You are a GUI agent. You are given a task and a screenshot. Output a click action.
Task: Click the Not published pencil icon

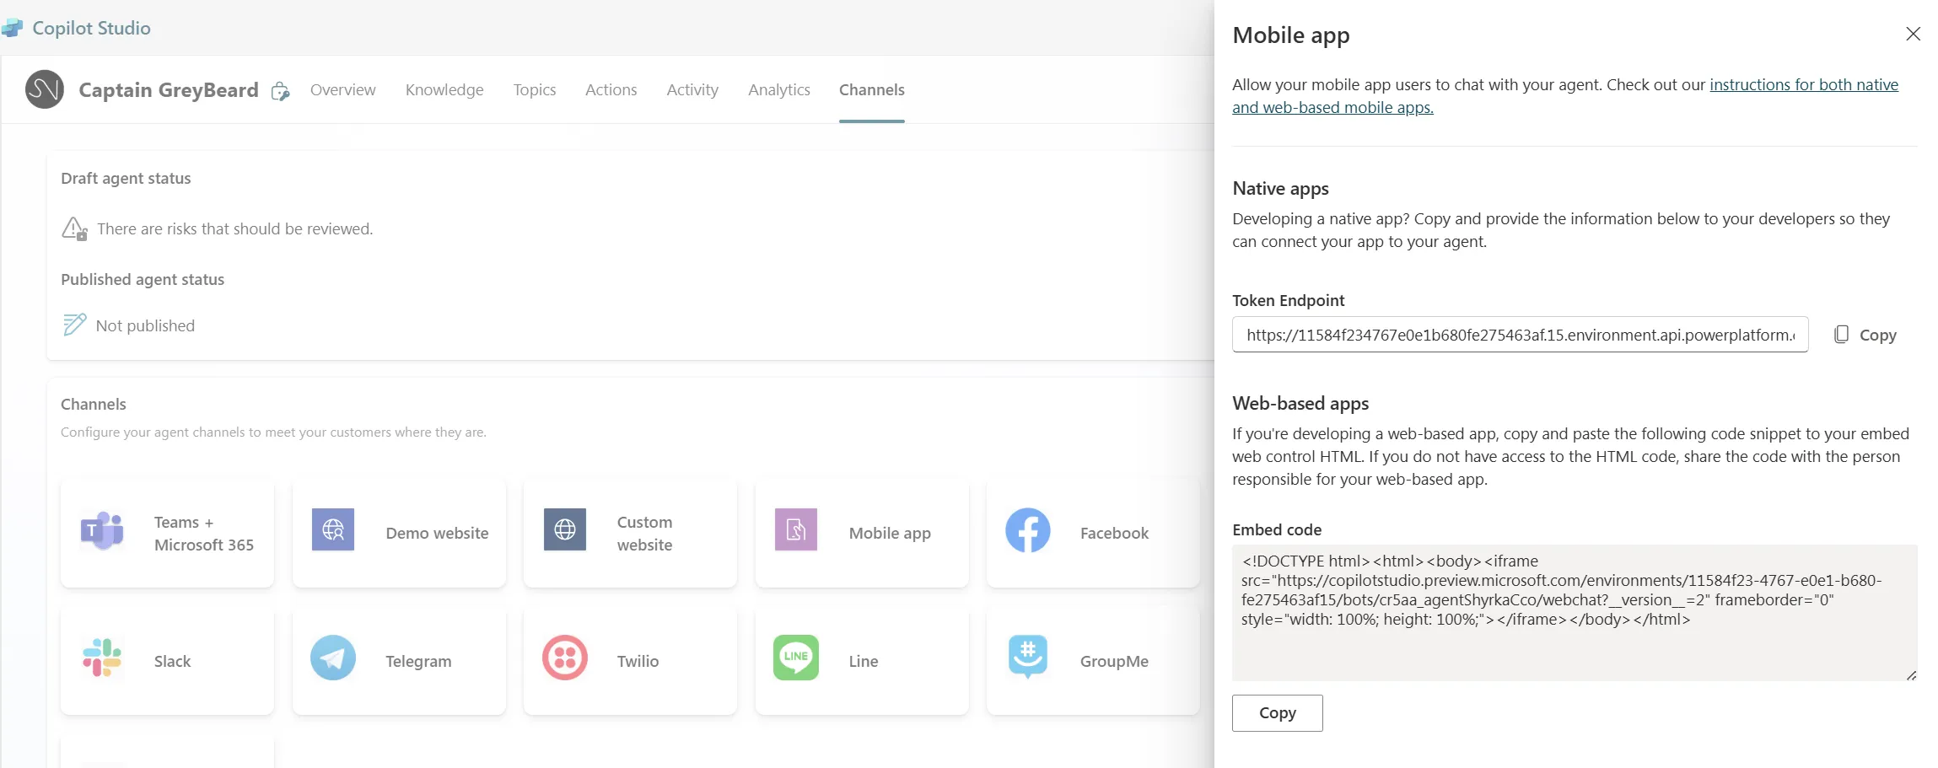74,325
